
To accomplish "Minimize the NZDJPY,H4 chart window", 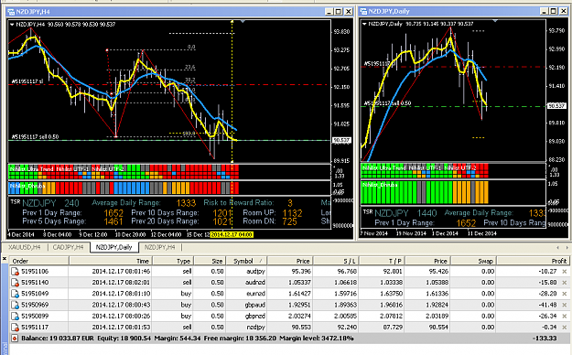I will pos(329,12).
